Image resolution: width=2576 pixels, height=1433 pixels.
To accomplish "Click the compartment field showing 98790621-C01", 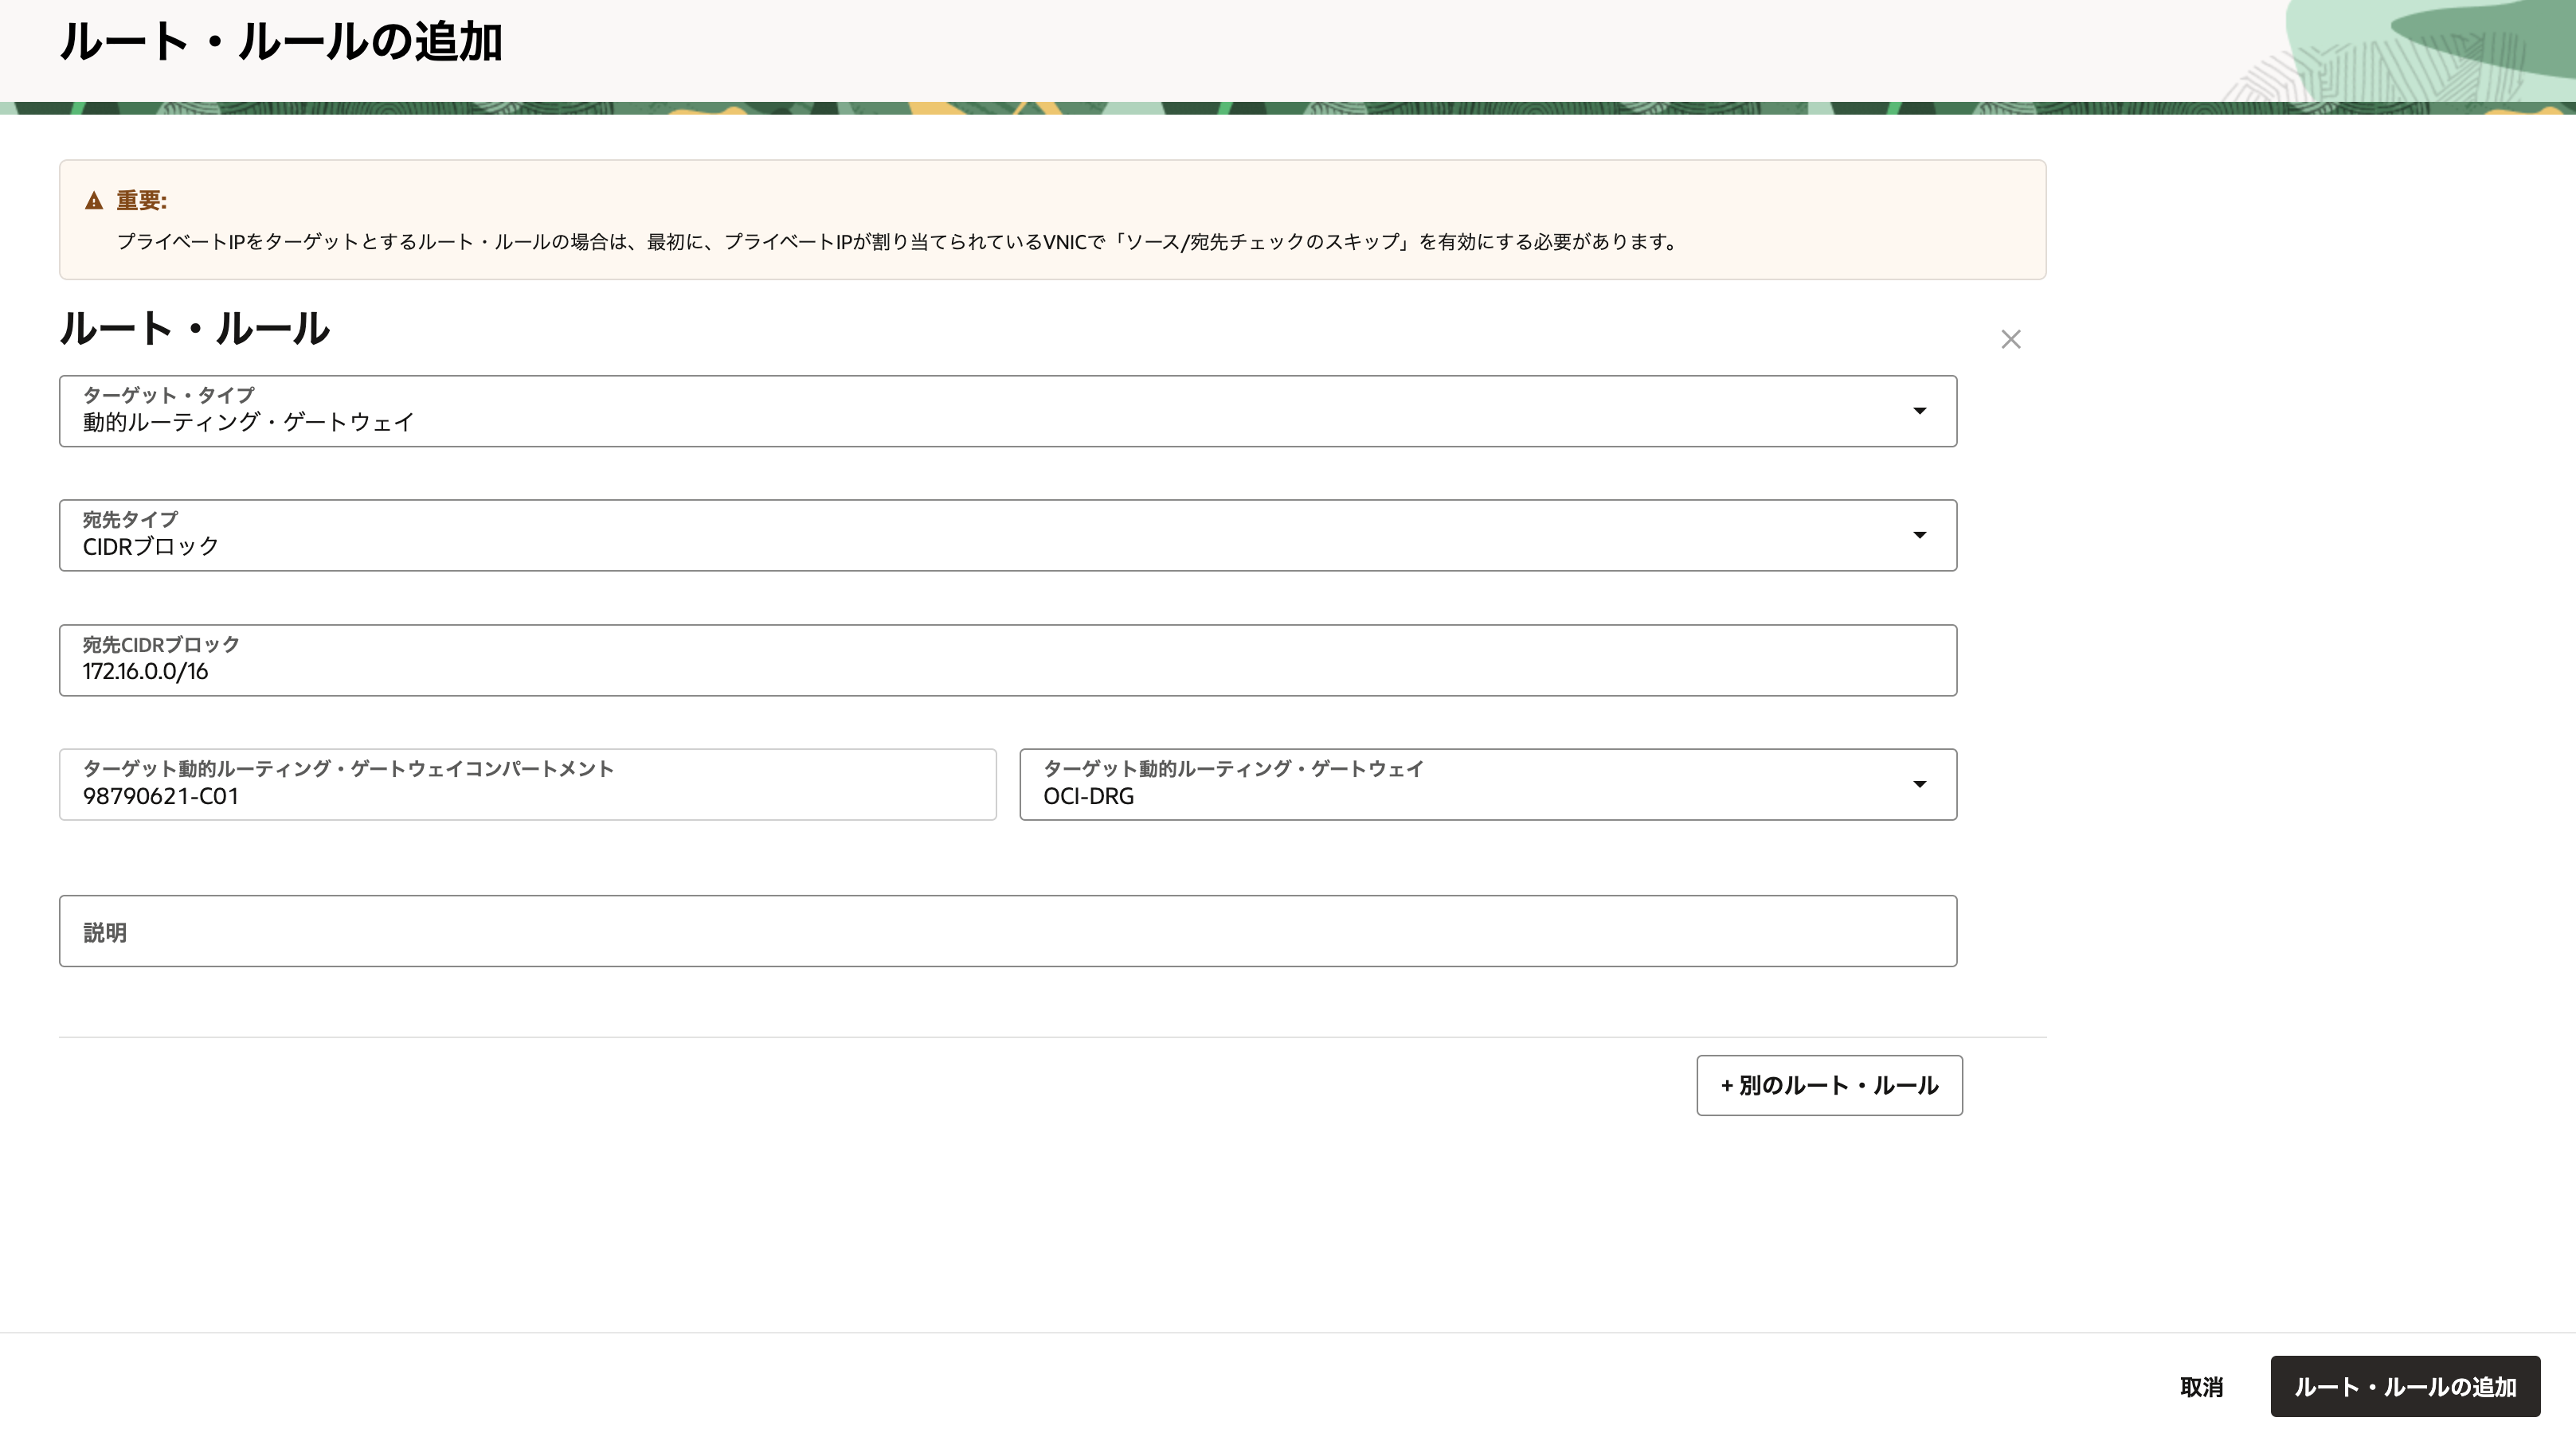I will (528, 784).
